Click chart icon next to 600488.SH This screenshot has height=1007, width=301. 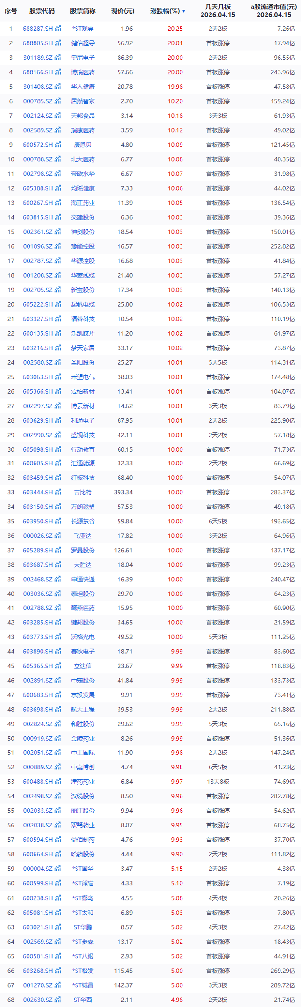[58, 782]
